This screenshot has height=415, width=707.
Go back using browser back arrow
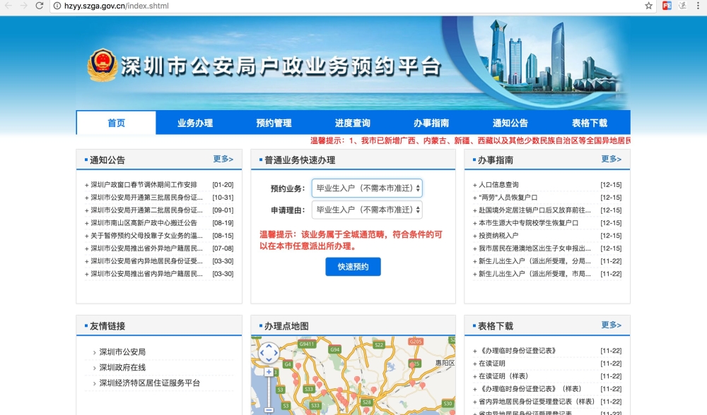pos(8,6)
